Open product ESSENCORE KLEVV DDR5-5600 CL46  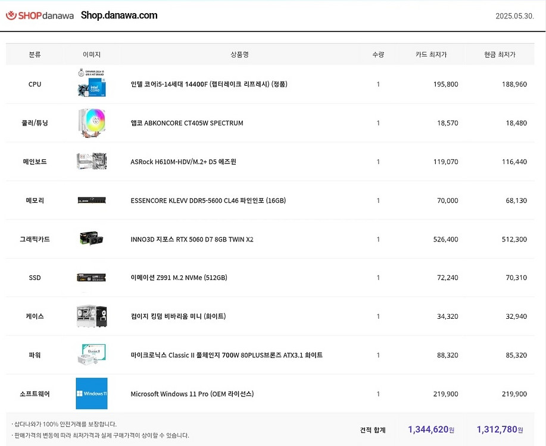(x=208, y=200)
